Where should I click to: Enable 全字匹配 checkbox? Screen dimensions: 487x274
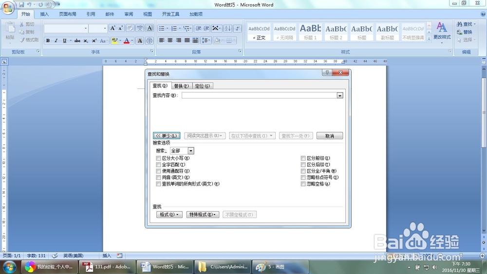click(158, 164)
